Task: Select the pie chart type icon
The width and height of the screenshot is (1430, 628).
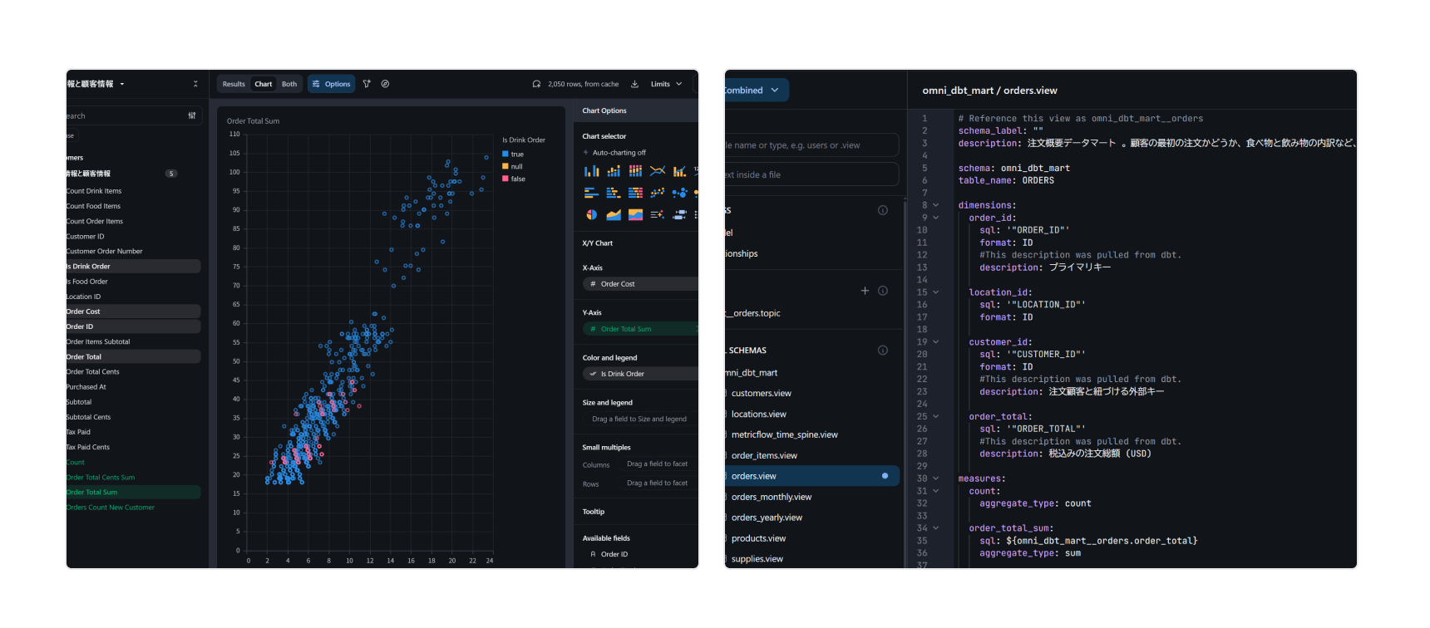Action: click(x=591, y=214)
